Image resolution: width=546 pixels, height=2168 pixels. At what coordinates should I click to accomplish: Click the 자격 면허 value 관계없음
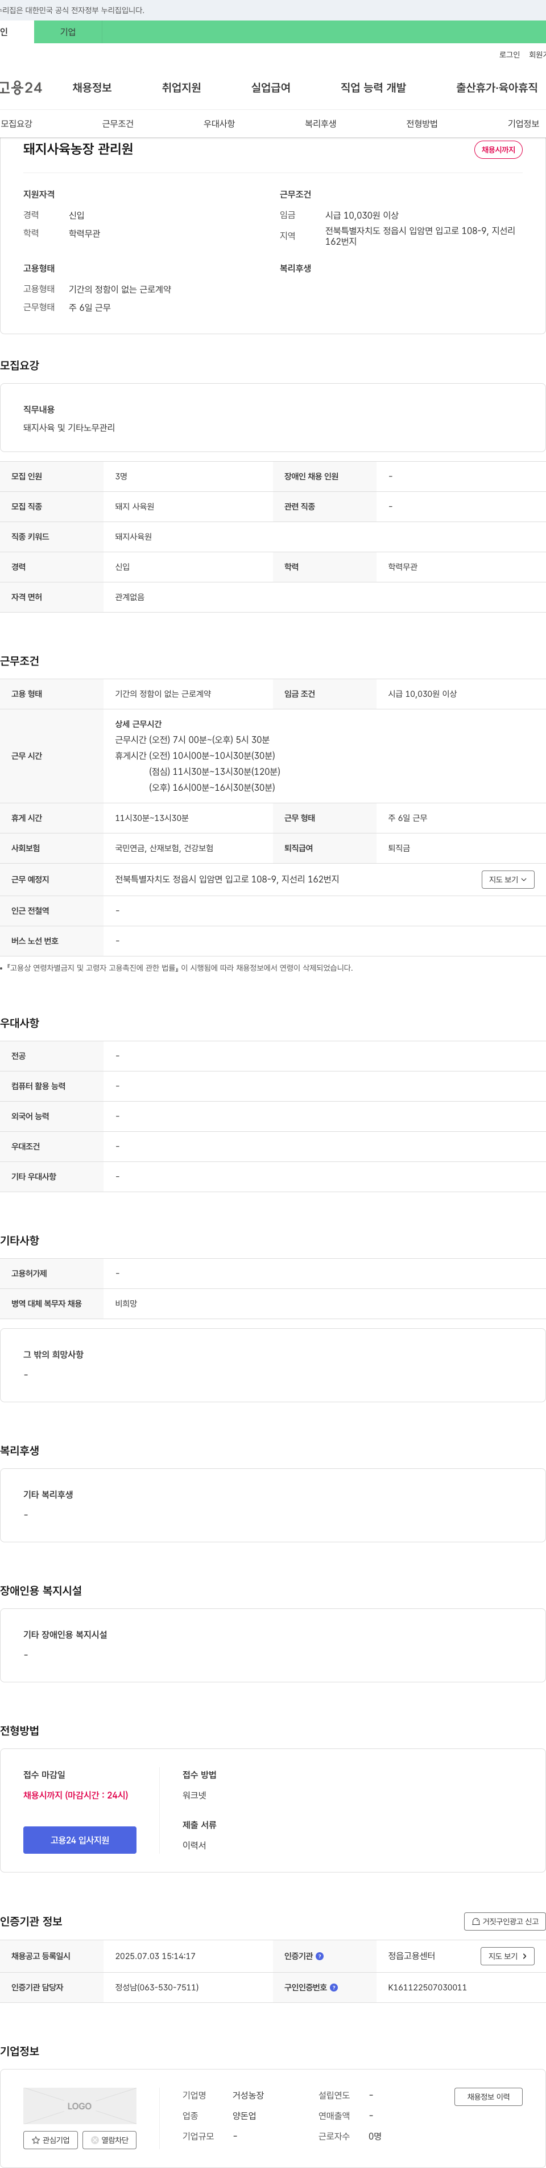tap(130, 598)
